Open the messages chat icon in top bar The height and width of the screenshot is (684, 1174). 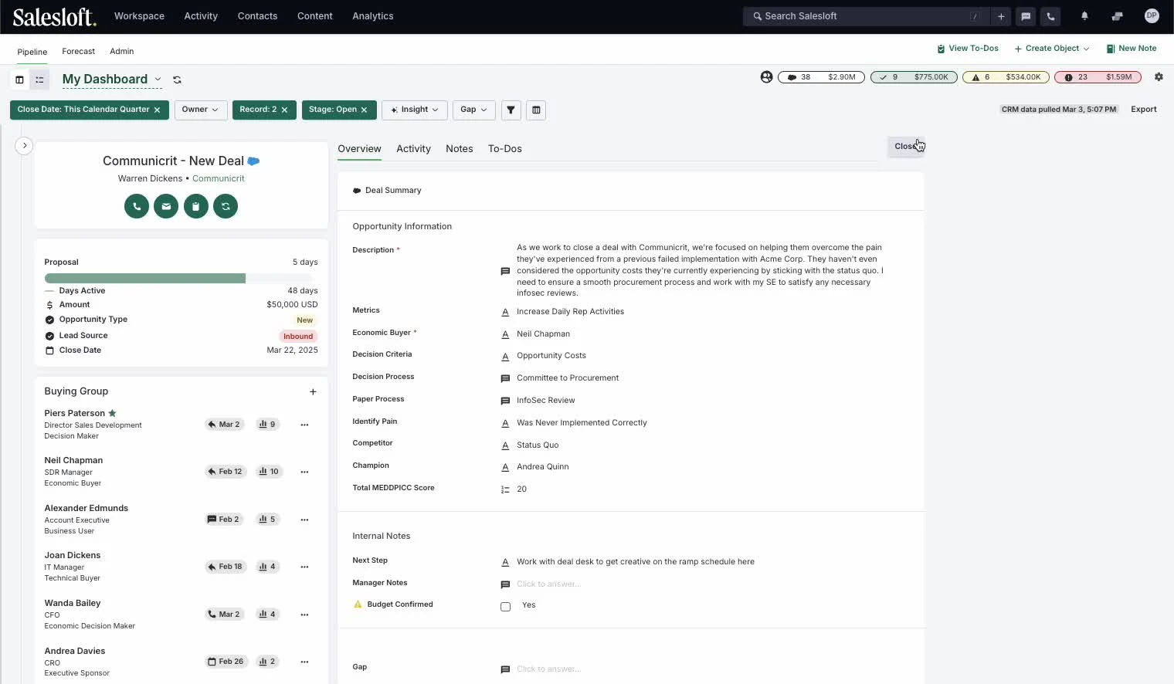coord(1026,16)
